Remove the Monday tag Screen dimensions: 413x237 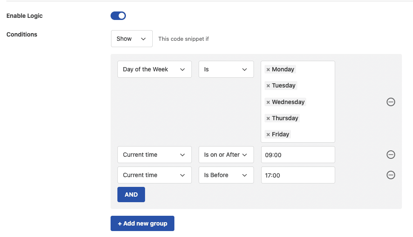pyautogui.click(x=268, y=69)
